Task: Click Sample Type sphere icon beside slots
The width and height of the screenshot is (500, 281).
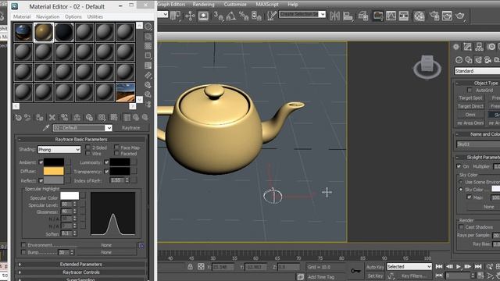Action: (x=148, y=27)
